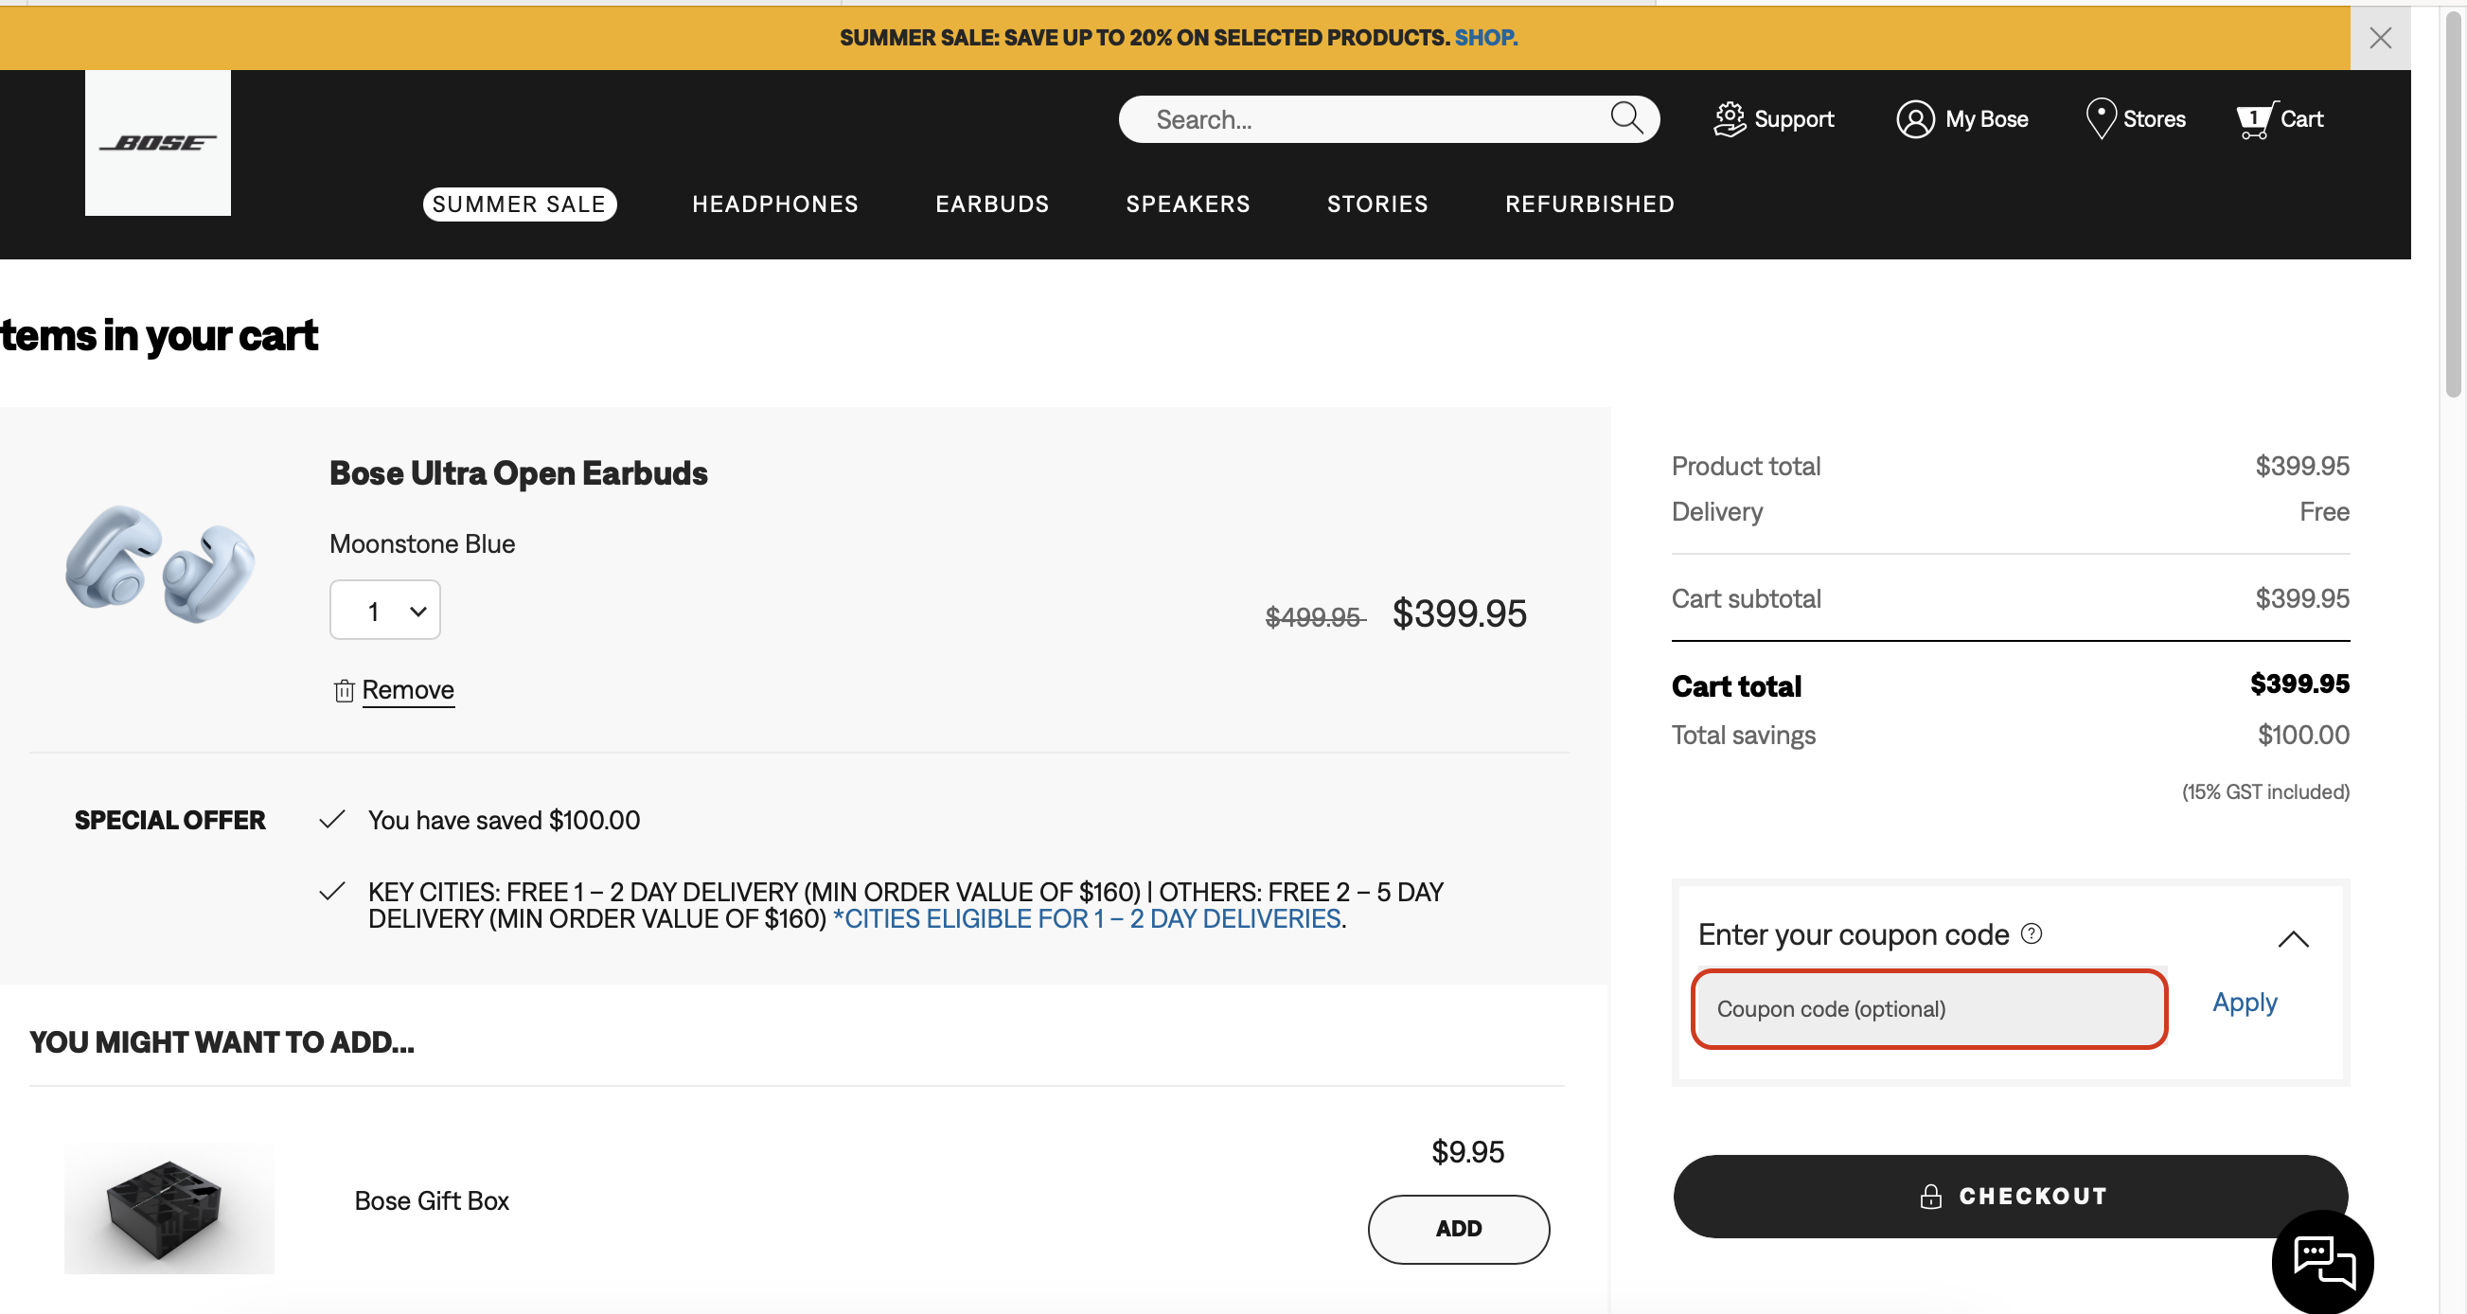Click the coupon code help icon
The height and width of the screenshot is (1314, 2467).
tap(2031, 932)
